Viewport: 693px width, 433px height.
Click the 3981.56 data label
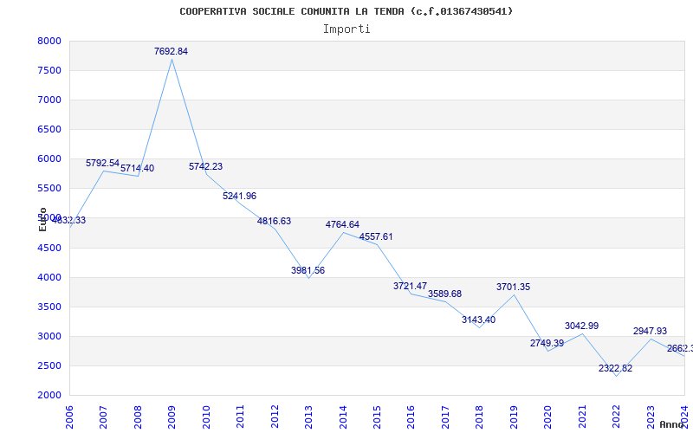[x=308, y=270]
